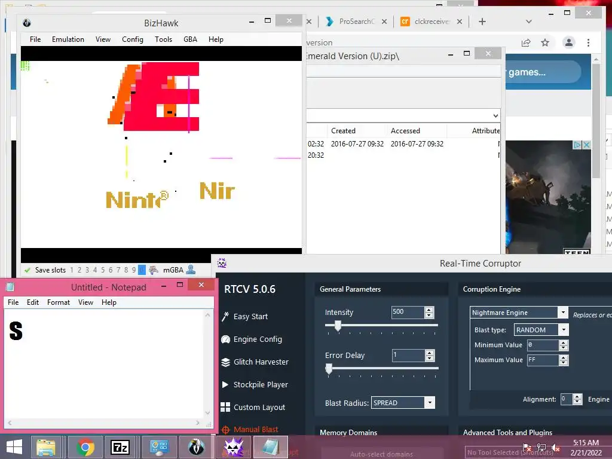
Task: Open the Chrome three-dot menu
Action: (588, 42)
